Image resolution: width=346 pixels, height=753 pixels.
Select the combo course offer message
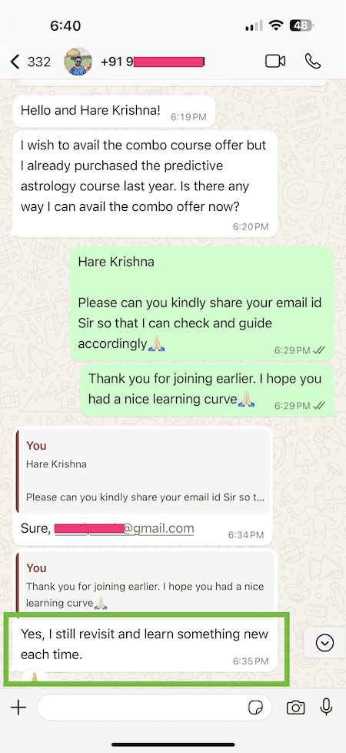pos(145,183)
